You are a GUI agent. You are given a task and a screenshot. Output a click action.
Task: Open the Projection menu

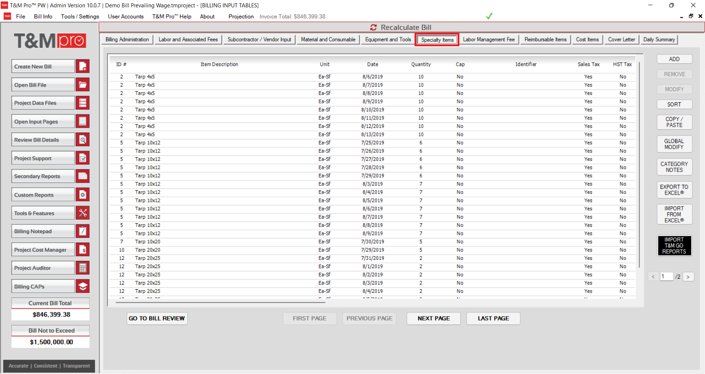tap(241, 16)
